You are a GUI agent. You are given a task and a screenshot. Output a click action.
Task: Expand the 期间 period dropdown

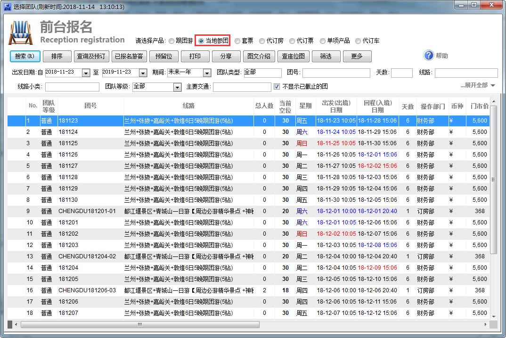tap(207, 73)
